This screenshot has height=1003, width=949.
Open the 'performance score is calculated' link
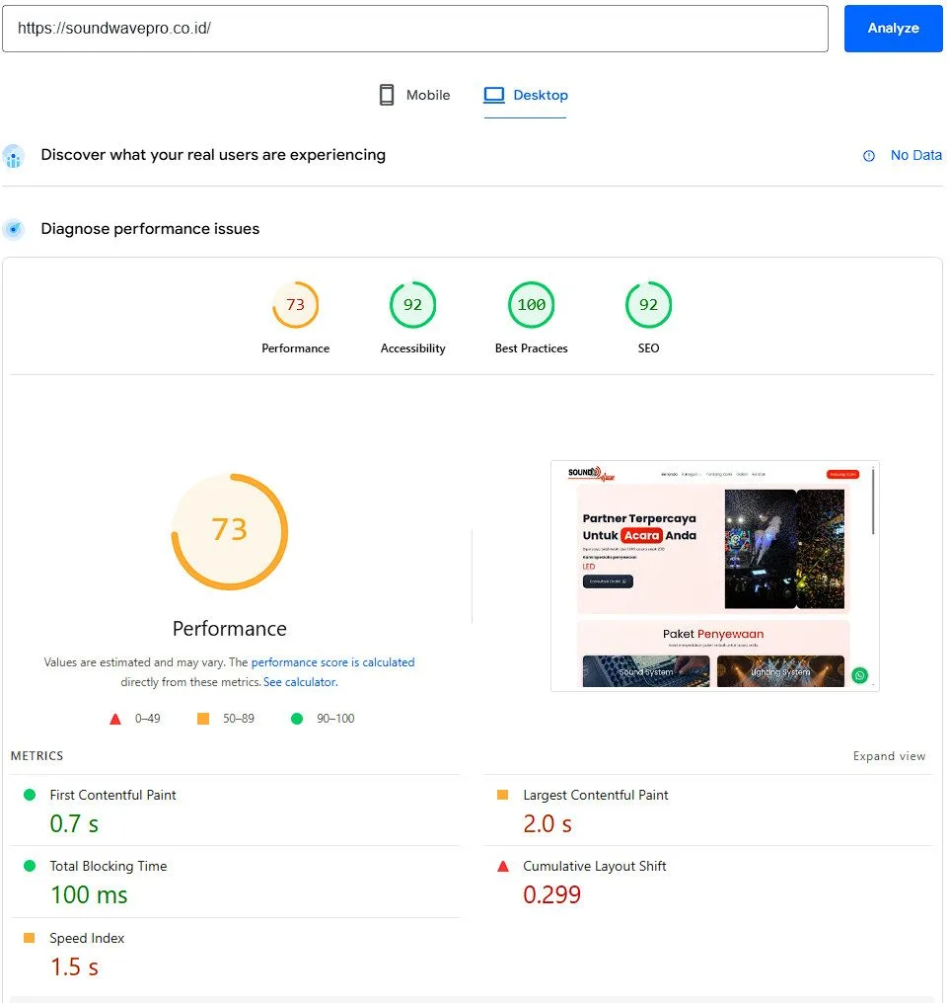pyautogui.click(x=332, y=662)
